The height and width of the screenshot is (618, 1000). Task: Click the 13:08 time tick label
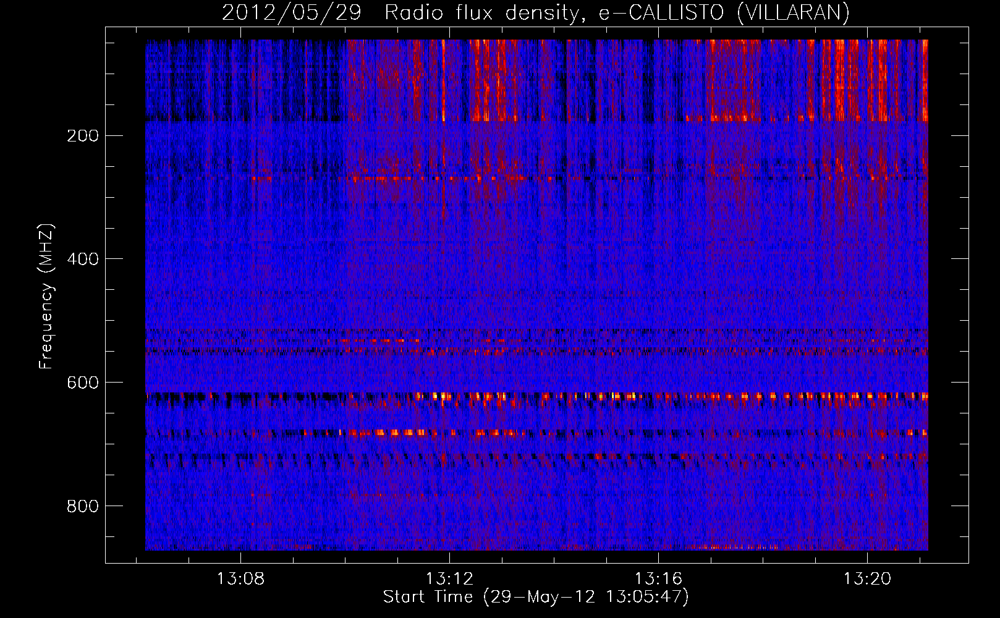[240, 579]
